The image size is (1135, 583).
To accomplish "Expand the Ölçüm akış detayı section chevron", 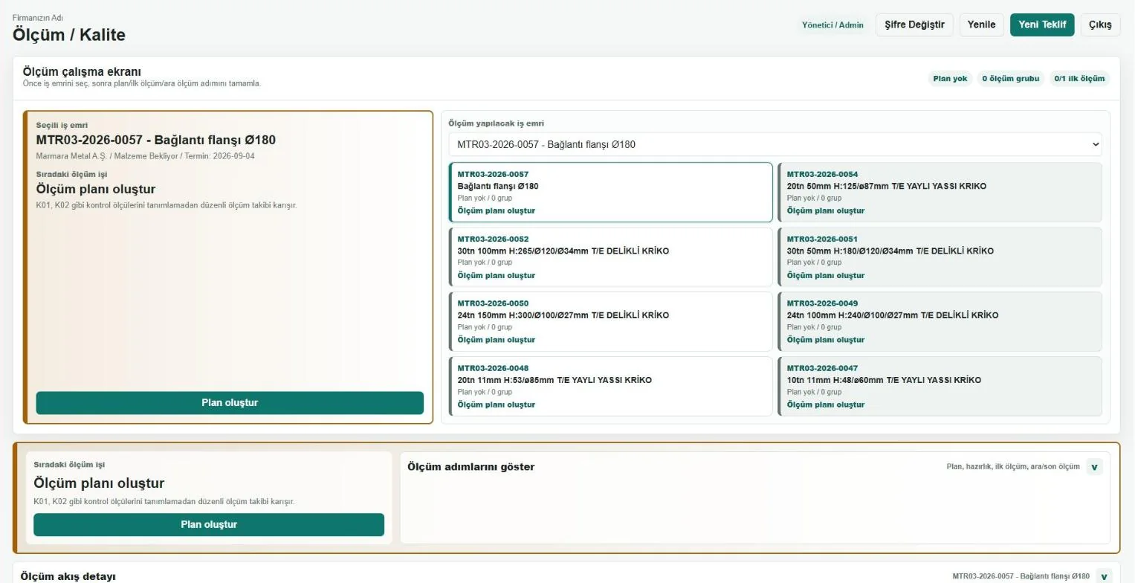I will pyautogui.click(x=1104, y=576).
